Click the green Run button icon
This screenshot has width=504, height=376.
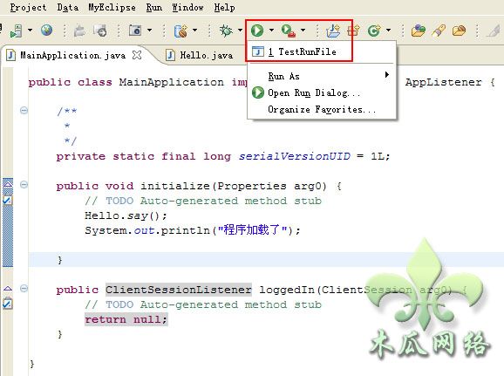[x=257, y=31]
